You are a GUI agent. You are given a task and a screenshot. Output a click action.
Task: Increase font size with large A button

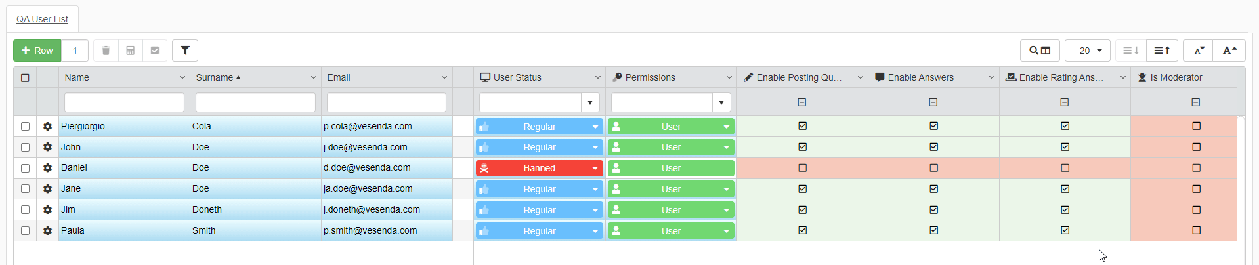(1229, 51)
